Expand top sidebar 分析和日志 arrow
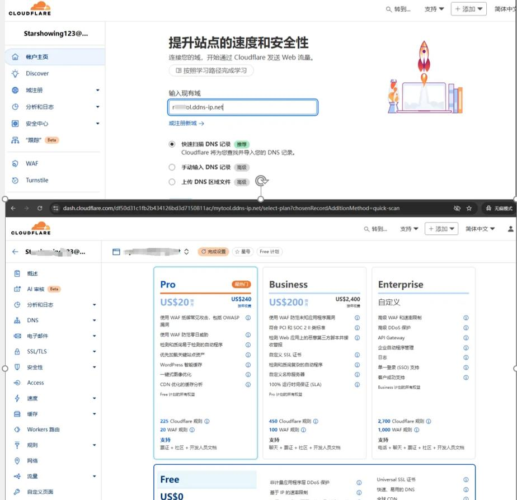Screen dimensions: 517x500 (x=97, y=107)
